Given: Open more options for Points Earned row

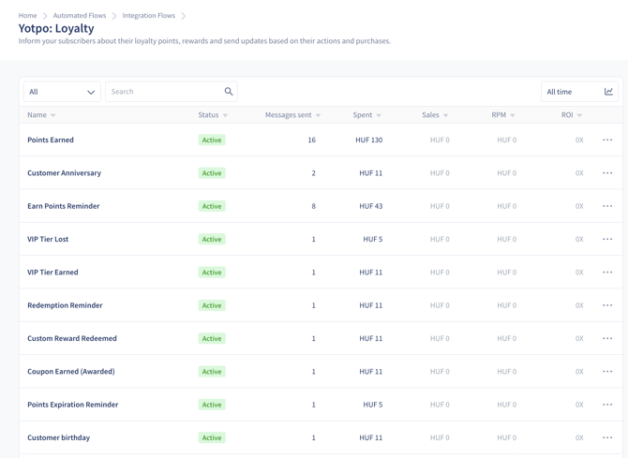Looking at the screenshot, I should point(607,140).
